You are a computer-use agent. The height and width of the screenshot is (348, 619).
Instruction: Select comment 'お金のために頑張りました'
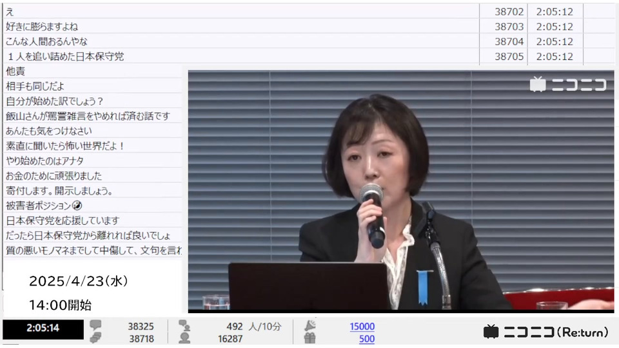click(x=93, y=175)
